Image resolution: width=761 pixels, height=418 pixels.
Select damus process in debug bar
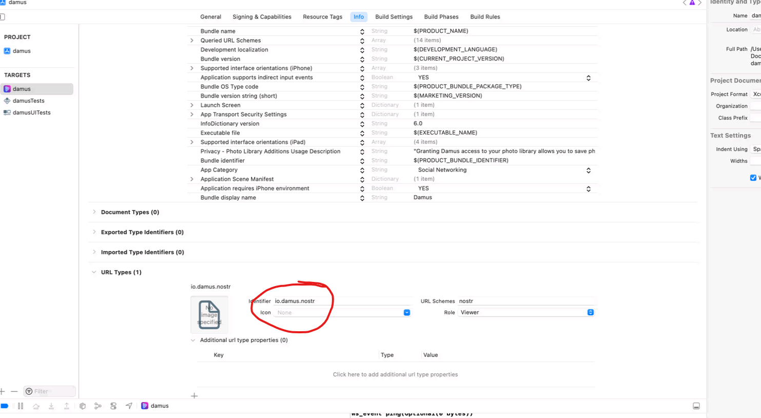click(155, 406)
